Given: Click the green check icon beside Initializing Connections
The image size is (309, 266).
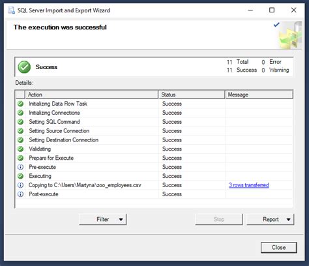Looking at the screenshot, I should 20,113.
